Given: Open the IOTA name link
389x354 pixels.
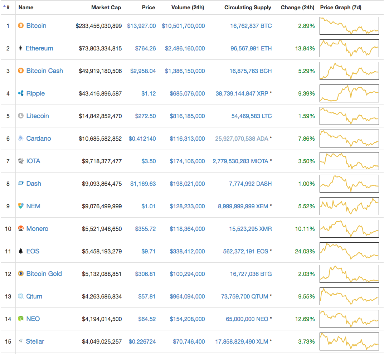Looking at the screenshot, I should 33,161.
